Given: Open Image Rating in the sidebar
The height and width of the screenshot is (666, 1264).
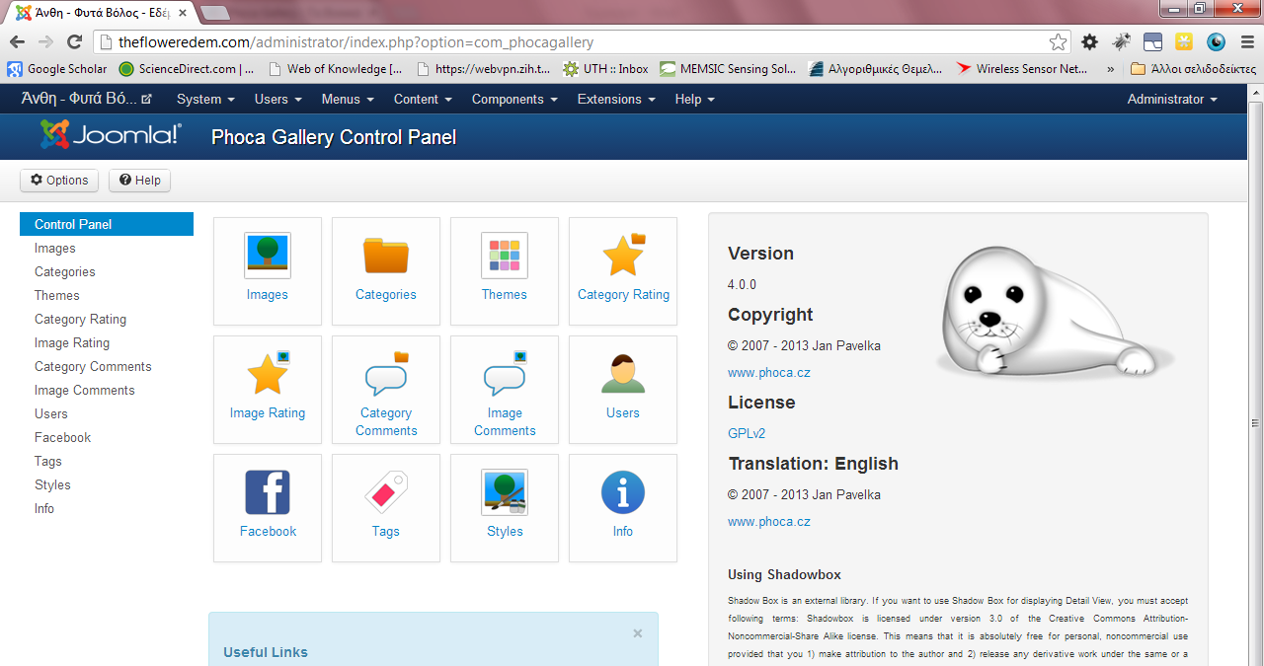Looking at the screenshot, I should (72, 342).
